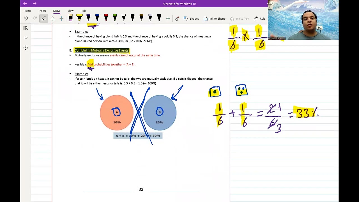Select the Objects or Type Text tool
The image size is (359, 202).
(x=44, y=19)
